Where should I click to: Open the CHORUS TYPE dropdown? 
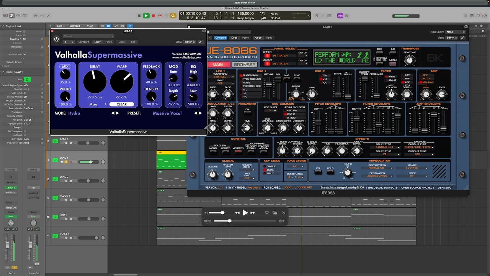(x=419, y=147)
